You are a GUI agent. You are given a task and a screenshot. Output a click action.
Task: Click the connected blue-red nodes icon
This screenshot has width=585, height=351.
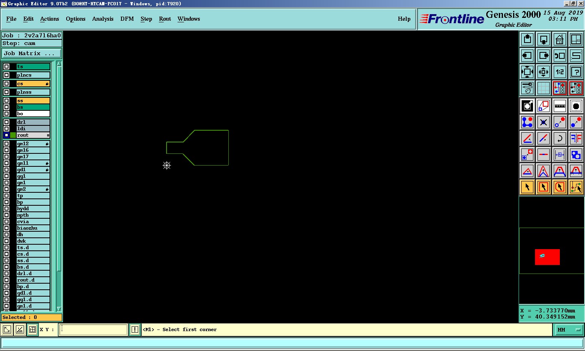pyautogui.click(x=527, y=122)
